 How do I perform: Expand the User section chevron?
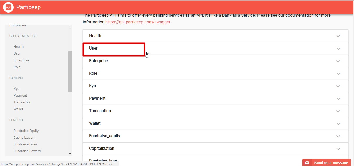(338, 49)
